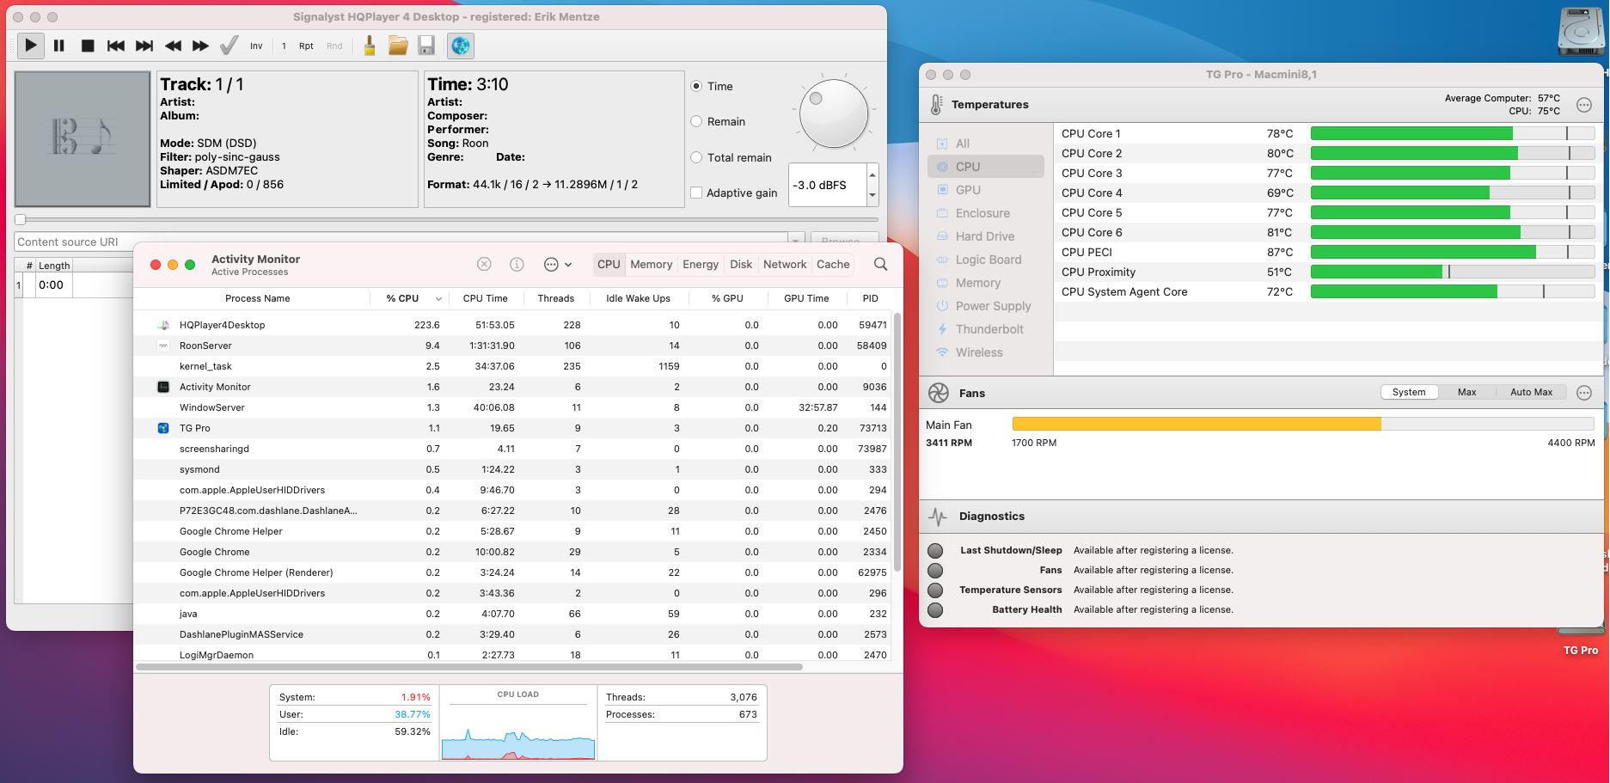Enable the Adaptive gain checkbox
This screenshot has height=783, width=1610.
tap(696, 193)
